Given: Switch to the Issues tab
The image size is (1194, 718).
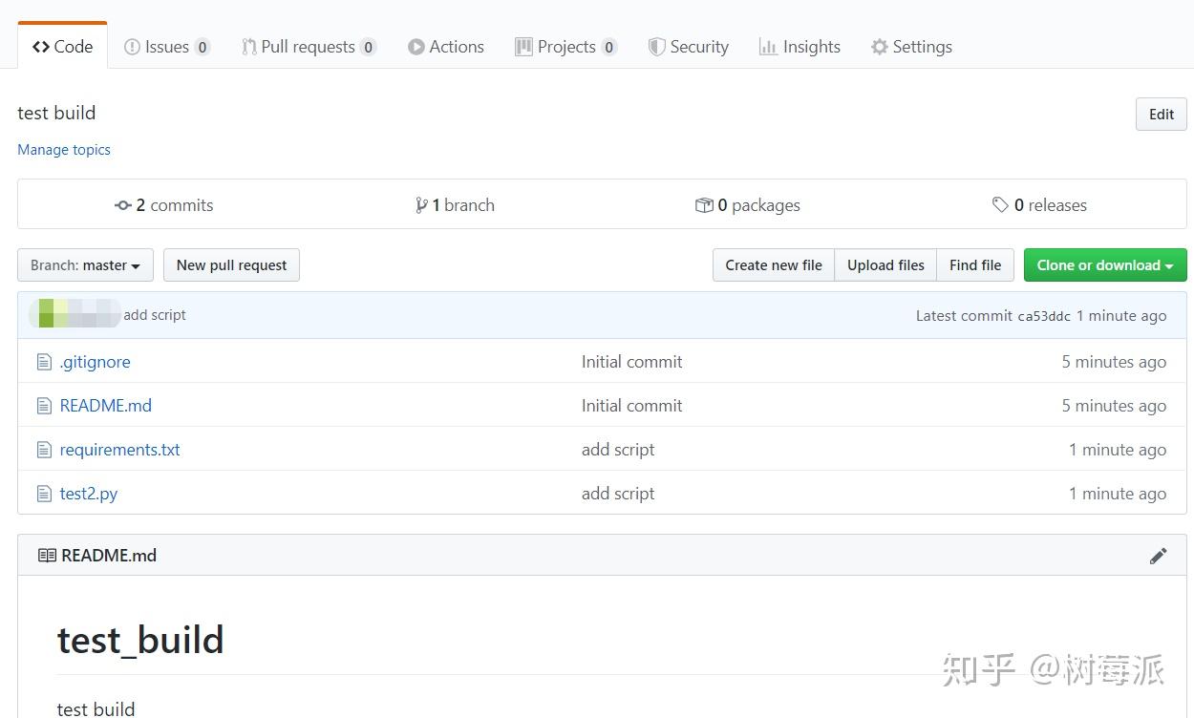Looking at the screenshot, I should point(165,46).
